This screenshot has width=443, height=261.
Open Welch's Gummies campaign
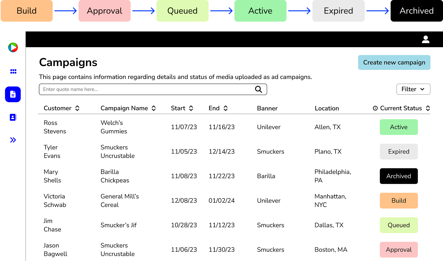[x=114, y=127]
